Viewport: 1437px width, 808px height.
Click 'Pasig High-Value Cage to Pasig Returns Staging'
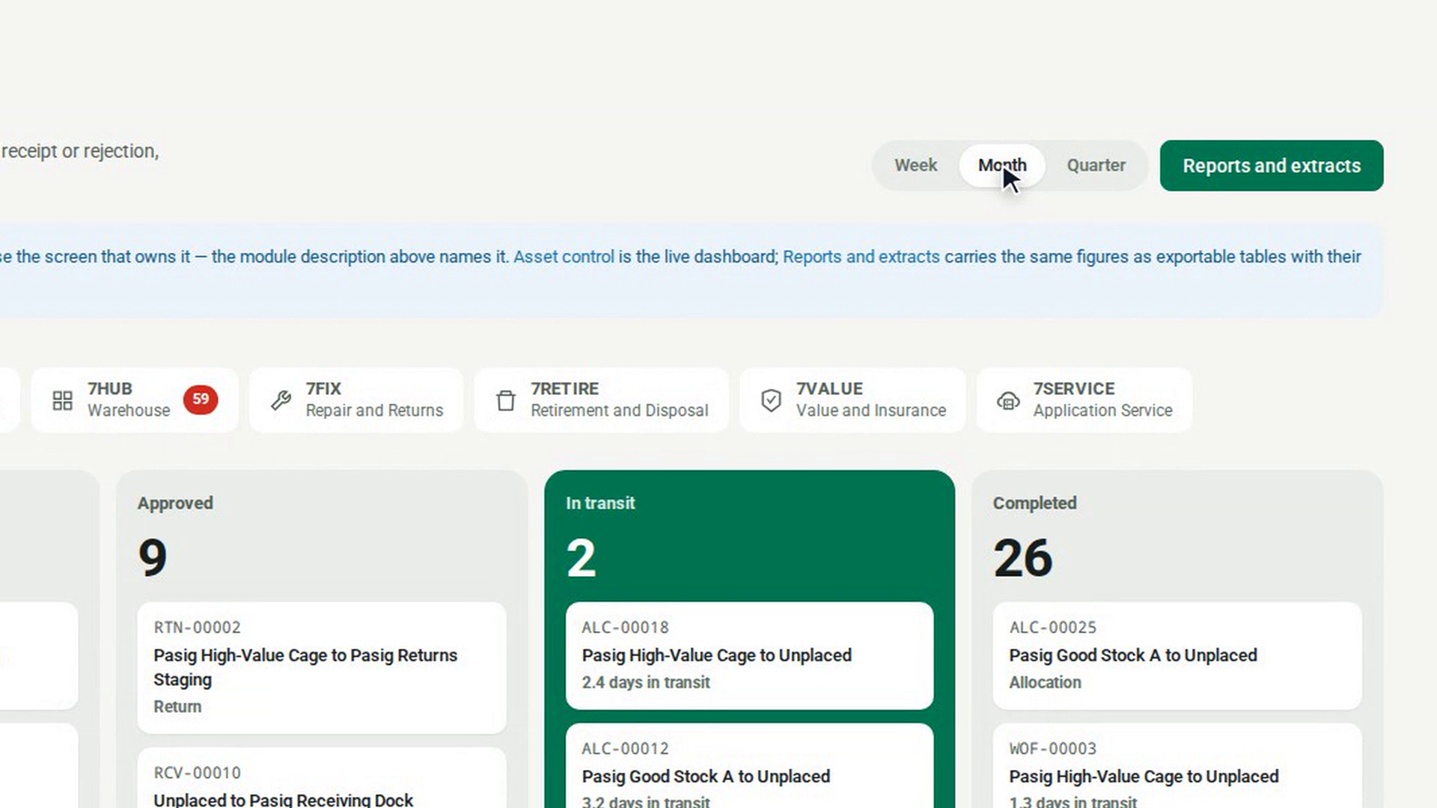coord(305,667)
